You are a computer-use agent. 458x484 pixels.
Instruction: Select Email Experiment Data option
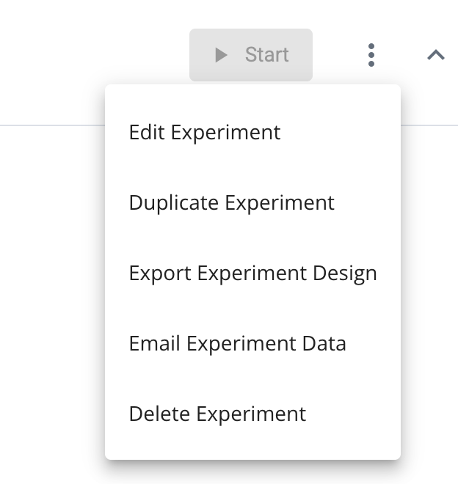(x=237, y=343)
